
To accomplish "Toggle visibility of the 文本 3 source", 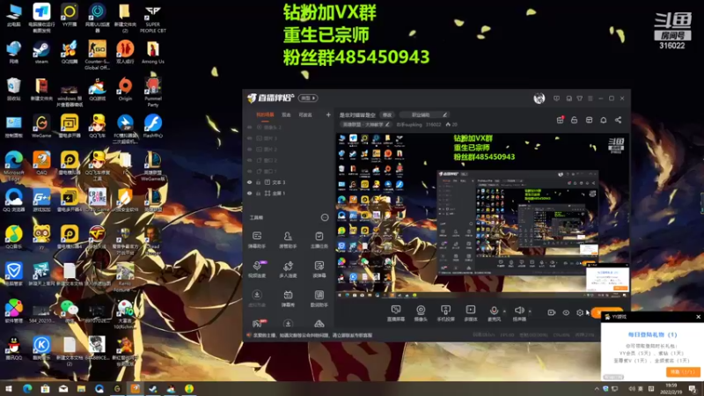I will 250,182.
